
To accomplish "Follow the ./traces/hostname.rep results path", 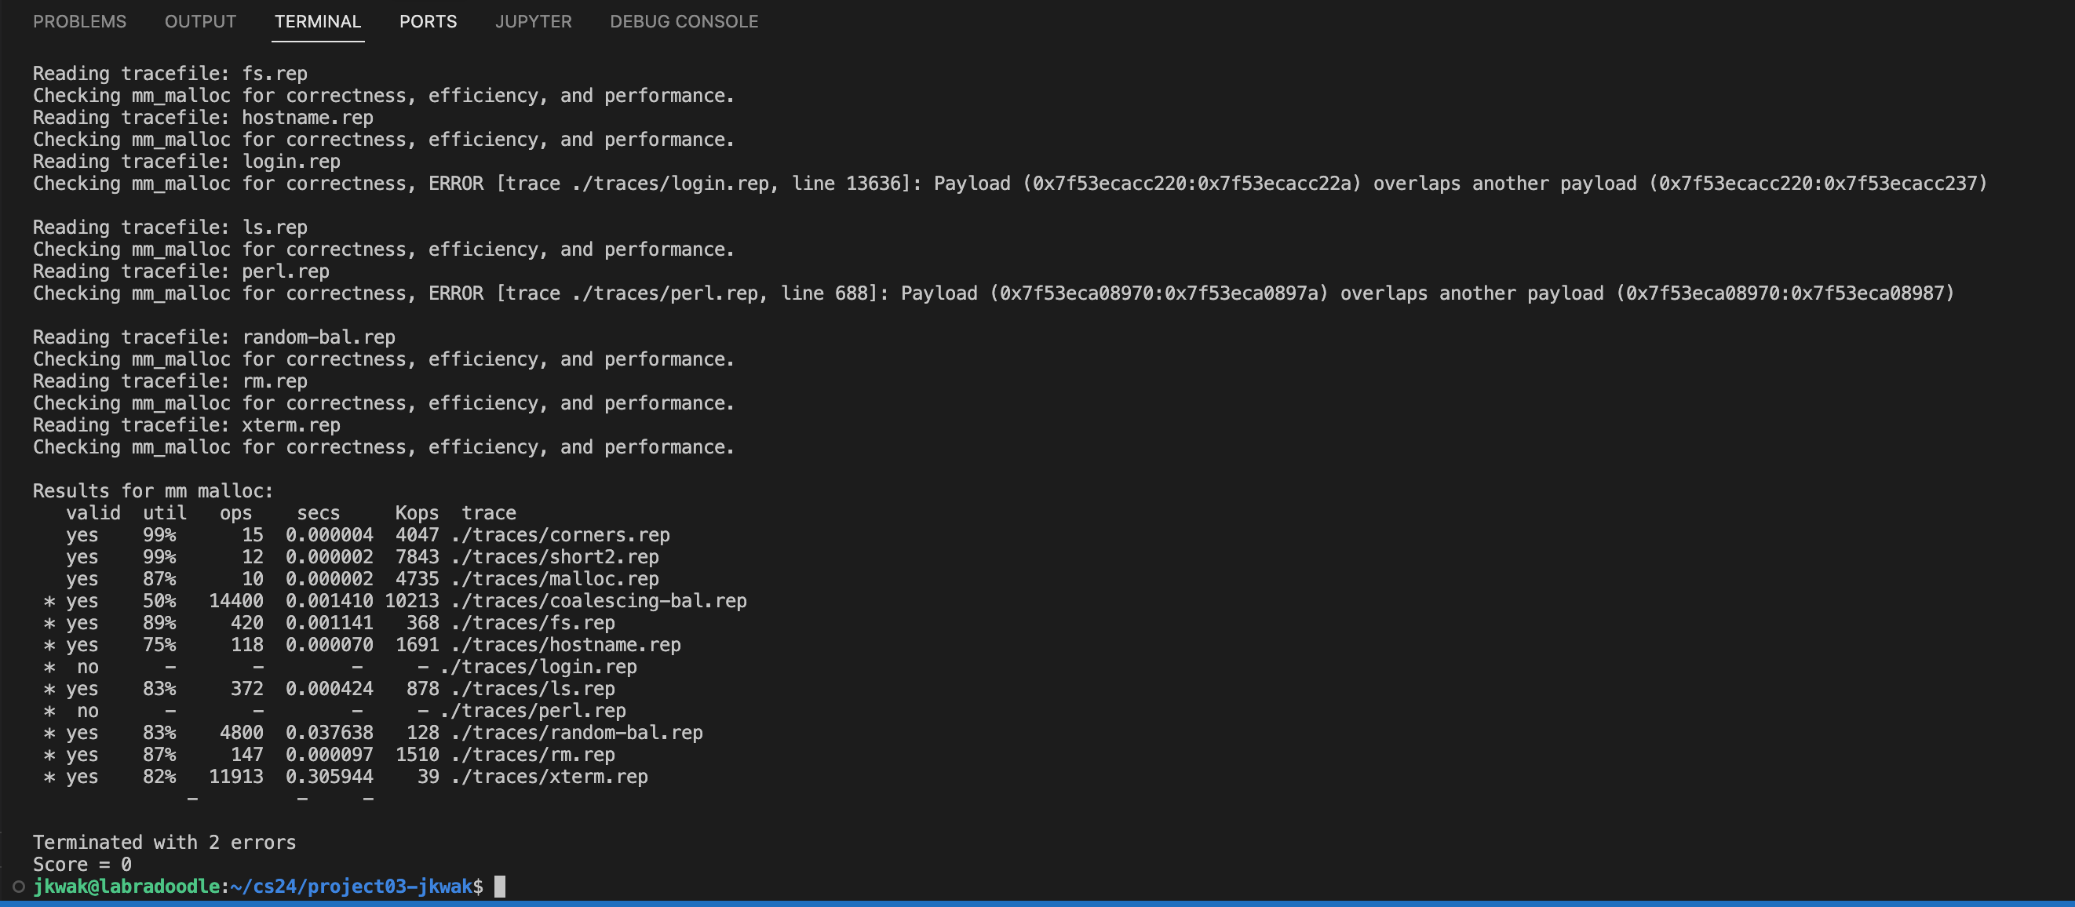I will [x=566, y=645].
